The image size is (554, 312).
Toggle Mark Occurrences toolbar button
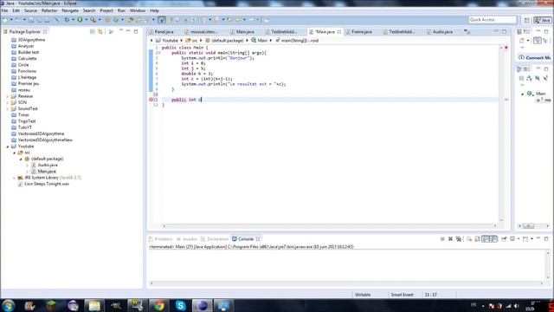(x=162, y=20)
